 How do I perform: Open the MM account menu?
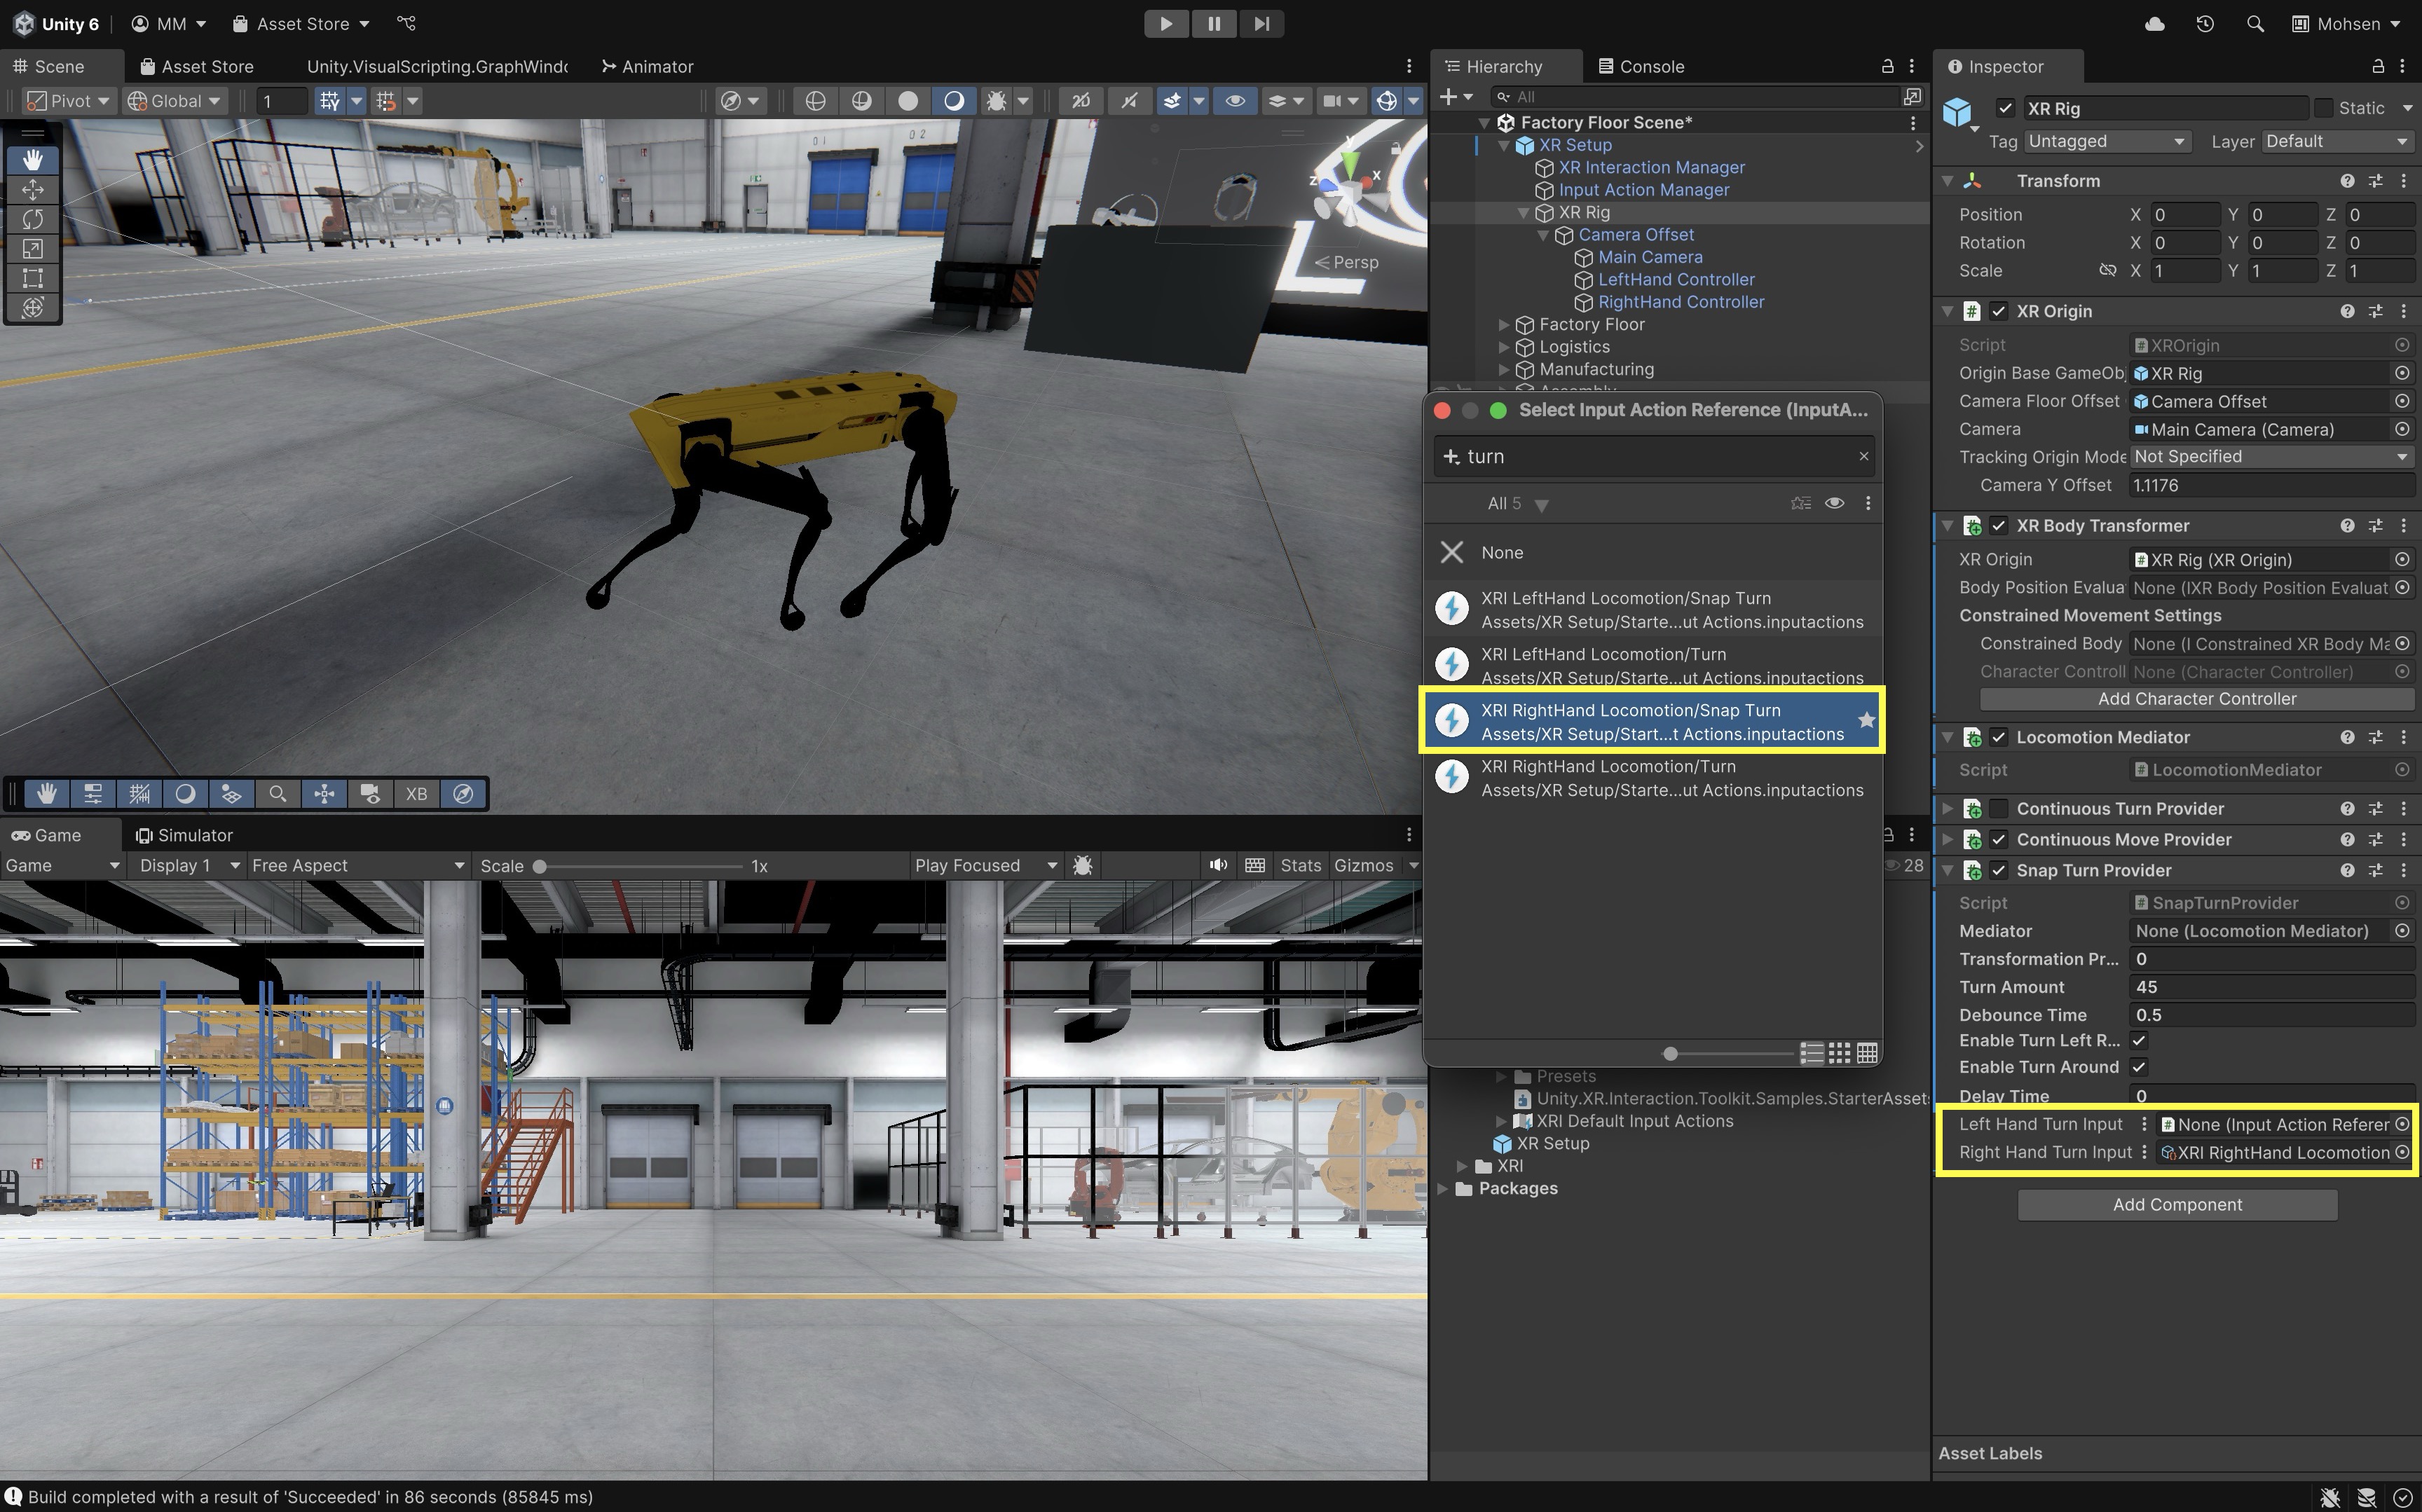coord(169,23)
